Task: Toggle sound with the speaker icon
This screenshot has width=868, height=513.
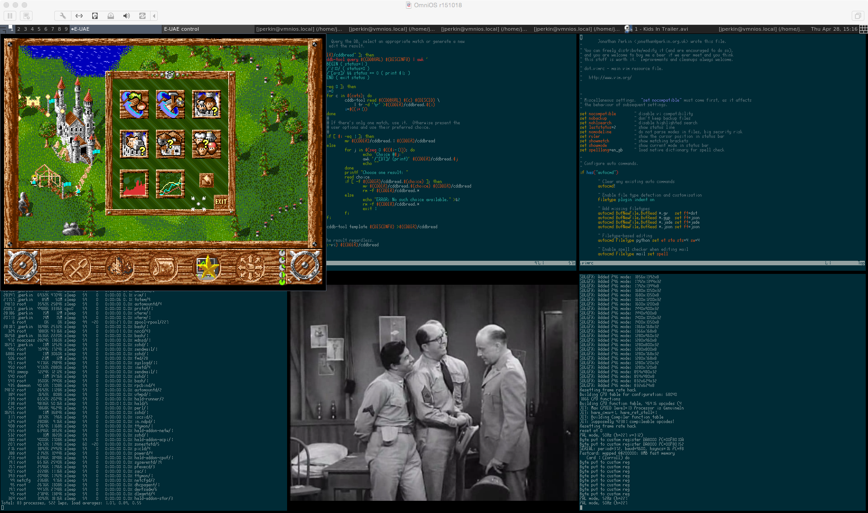Action: pyautogui.click(x=127, y=16)
